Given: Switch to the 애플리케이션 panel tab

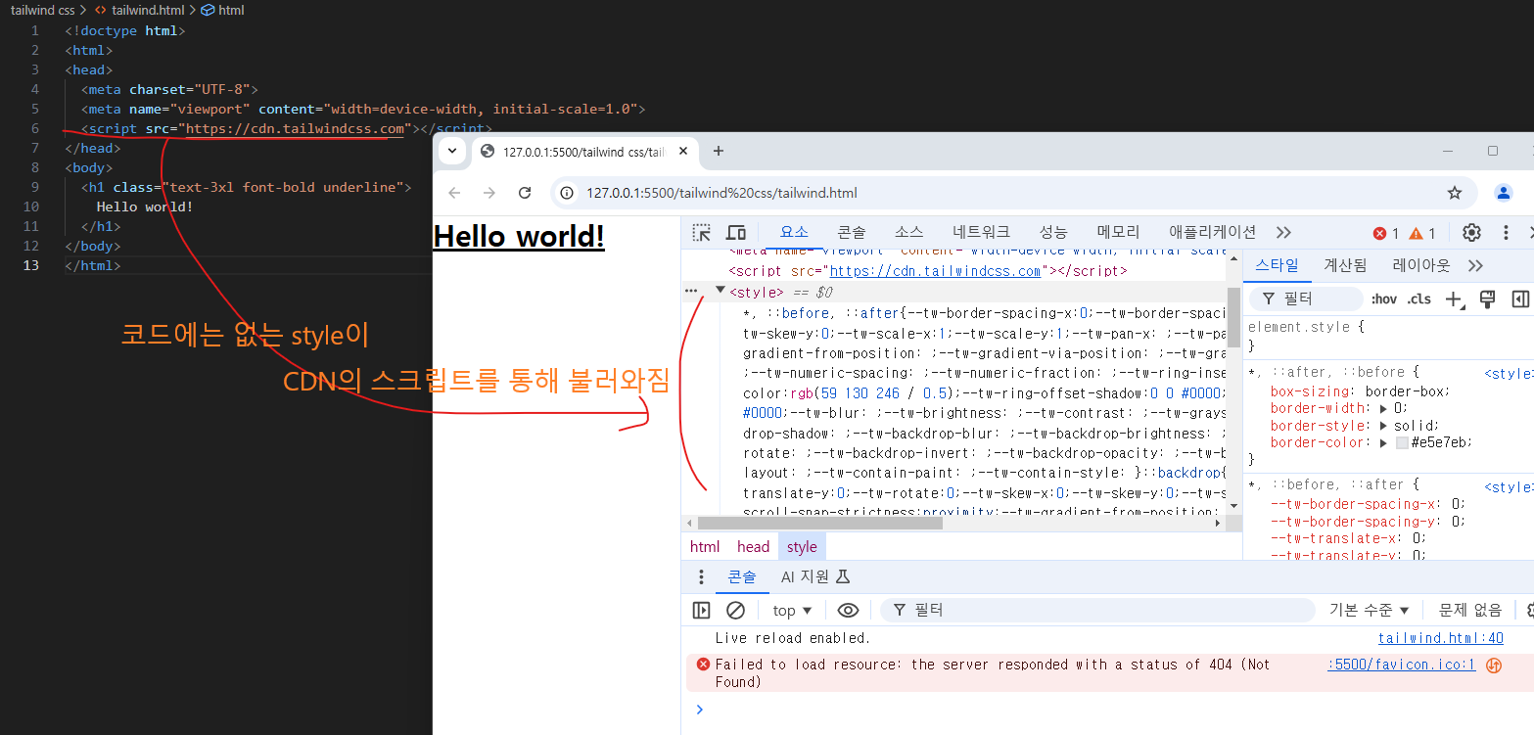Looking at the screenshot, I should coord(1212,233).
